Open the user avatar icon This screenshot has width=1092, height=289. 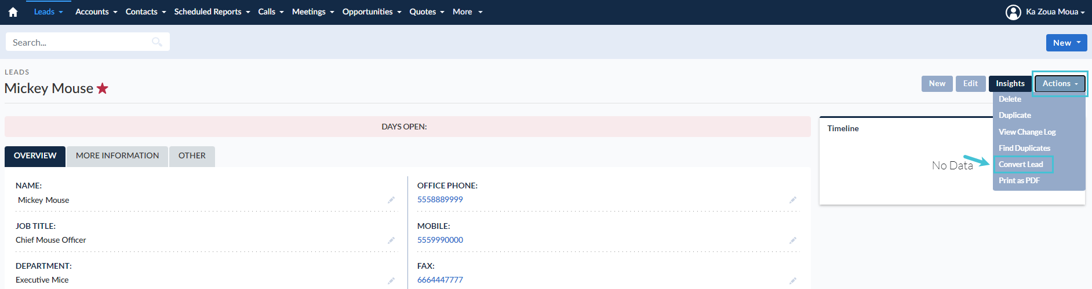1013,12
